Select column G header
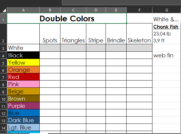This screenshot has height=134, width=181. tap(167, 10)
